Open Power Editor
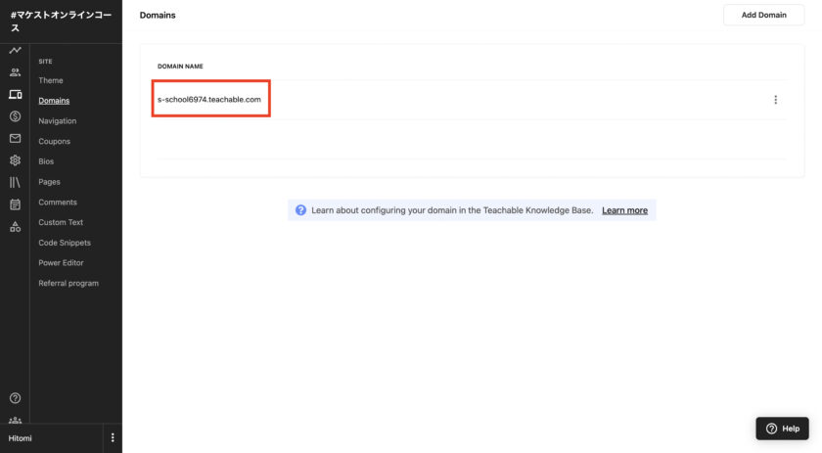This screenshot has width=822, height=453. pos(61,262)
